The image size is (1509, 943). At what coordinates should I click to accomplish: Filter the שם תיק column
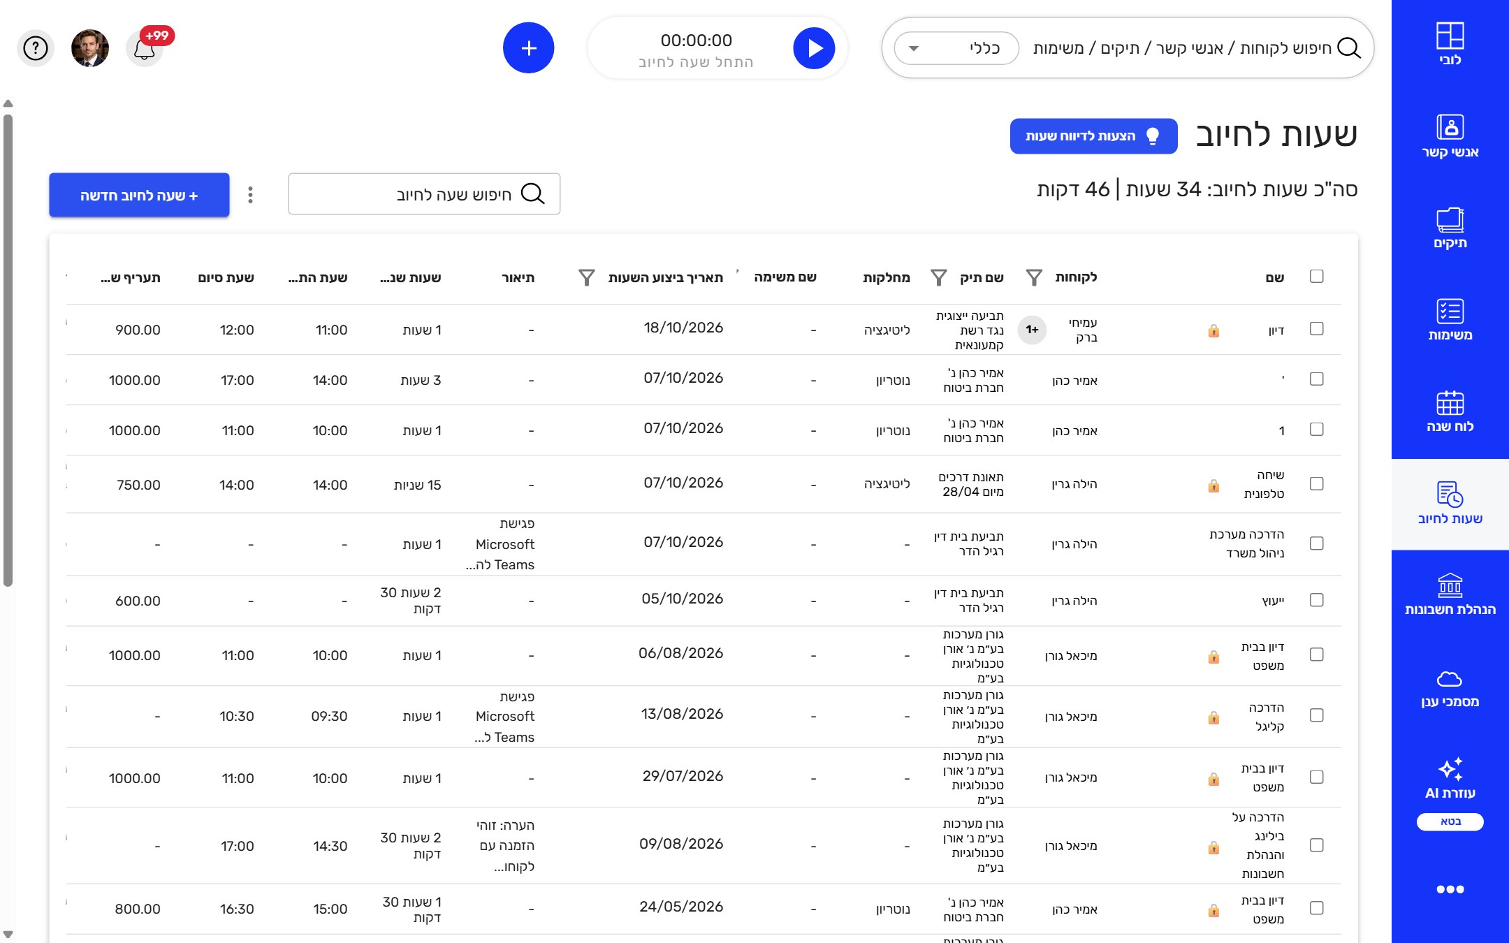click(939, 278)
